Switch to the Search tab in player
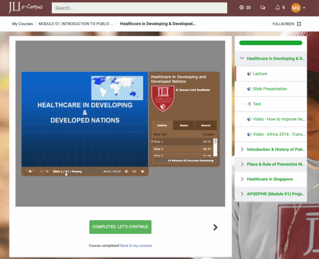319x259 pixels. [x=206, y=125]
